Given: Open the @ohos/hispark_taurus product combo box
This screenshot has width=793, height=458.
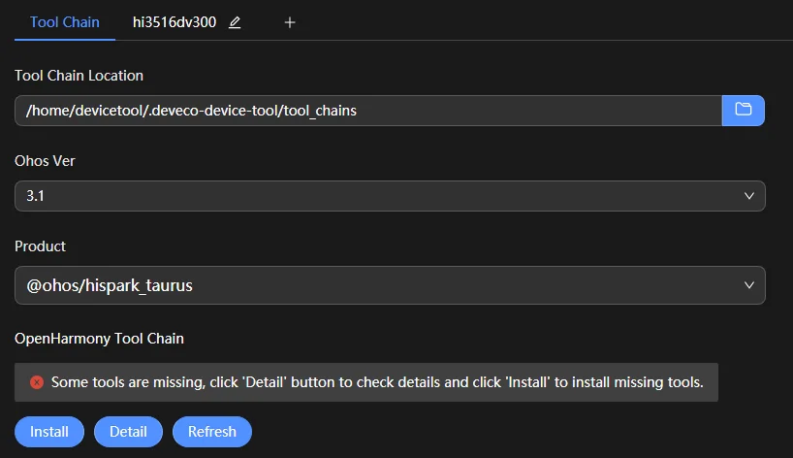Looking at the screenshot, I should (x=390, y=285).
